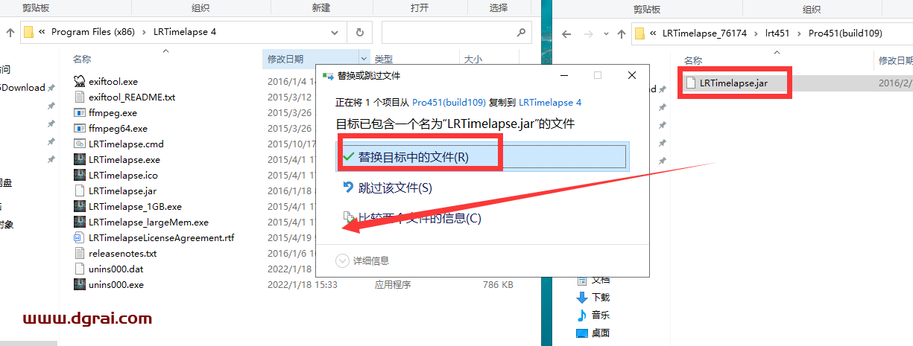Click the ffmpeg.exe file icon
This screenshot has width=913, height=346.
(80, 112)
